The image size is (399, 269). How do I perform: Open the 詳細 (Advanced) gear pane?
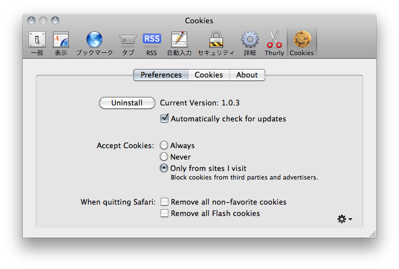tap(250, 43)
